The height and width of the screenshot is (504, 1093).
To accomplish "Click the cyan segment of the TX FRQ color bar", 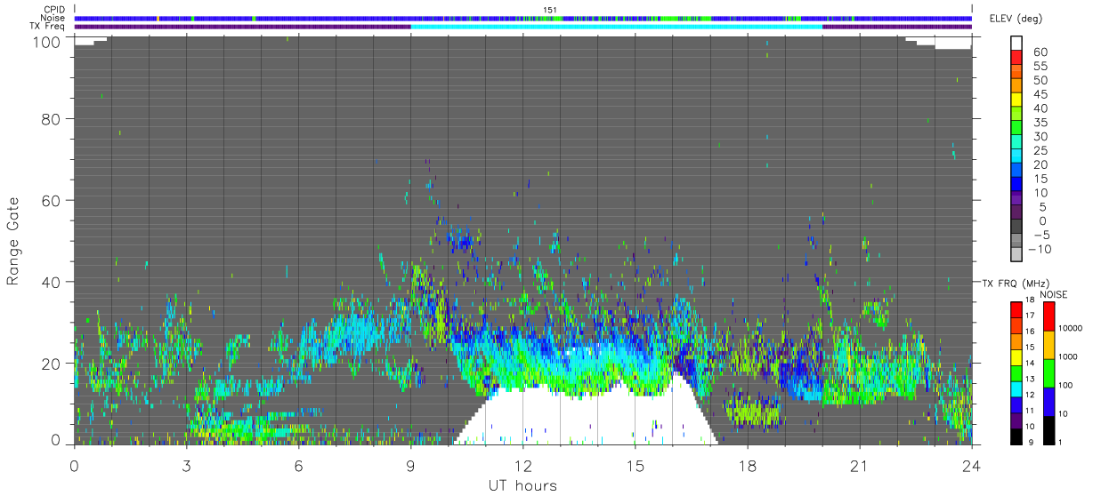I will 1016,388.
